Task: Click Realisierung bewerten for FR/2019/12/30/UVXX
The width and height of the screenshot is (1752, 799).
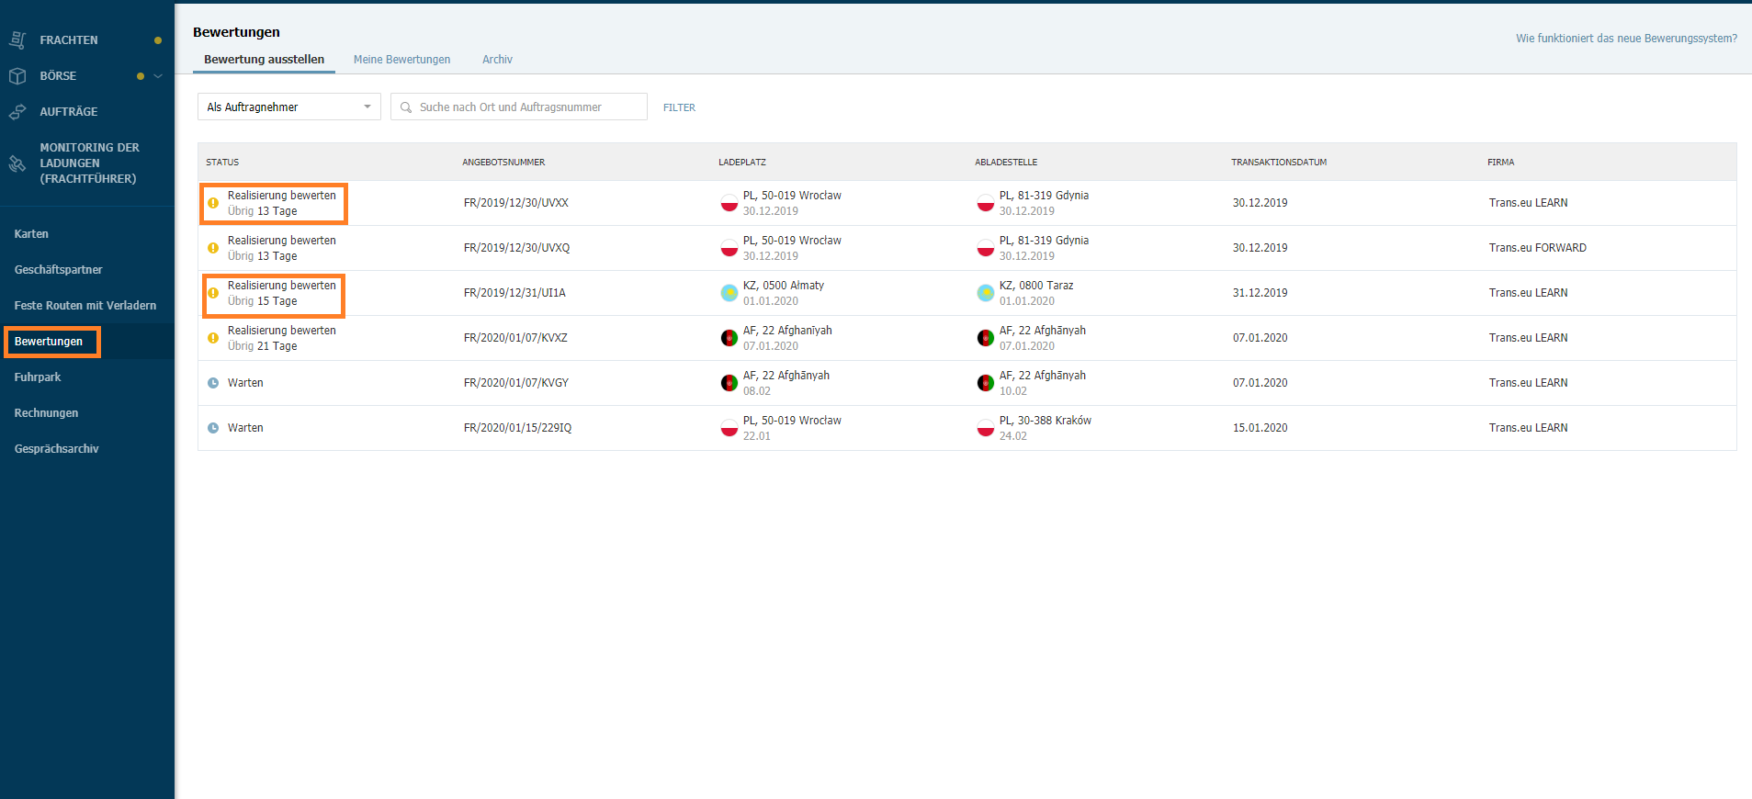Action: click(x=282, y=203)
